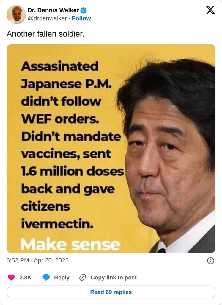The image size is (222, 305).
Task: Open the Dr. Dennis Walker name link
Action: (53, 10)
